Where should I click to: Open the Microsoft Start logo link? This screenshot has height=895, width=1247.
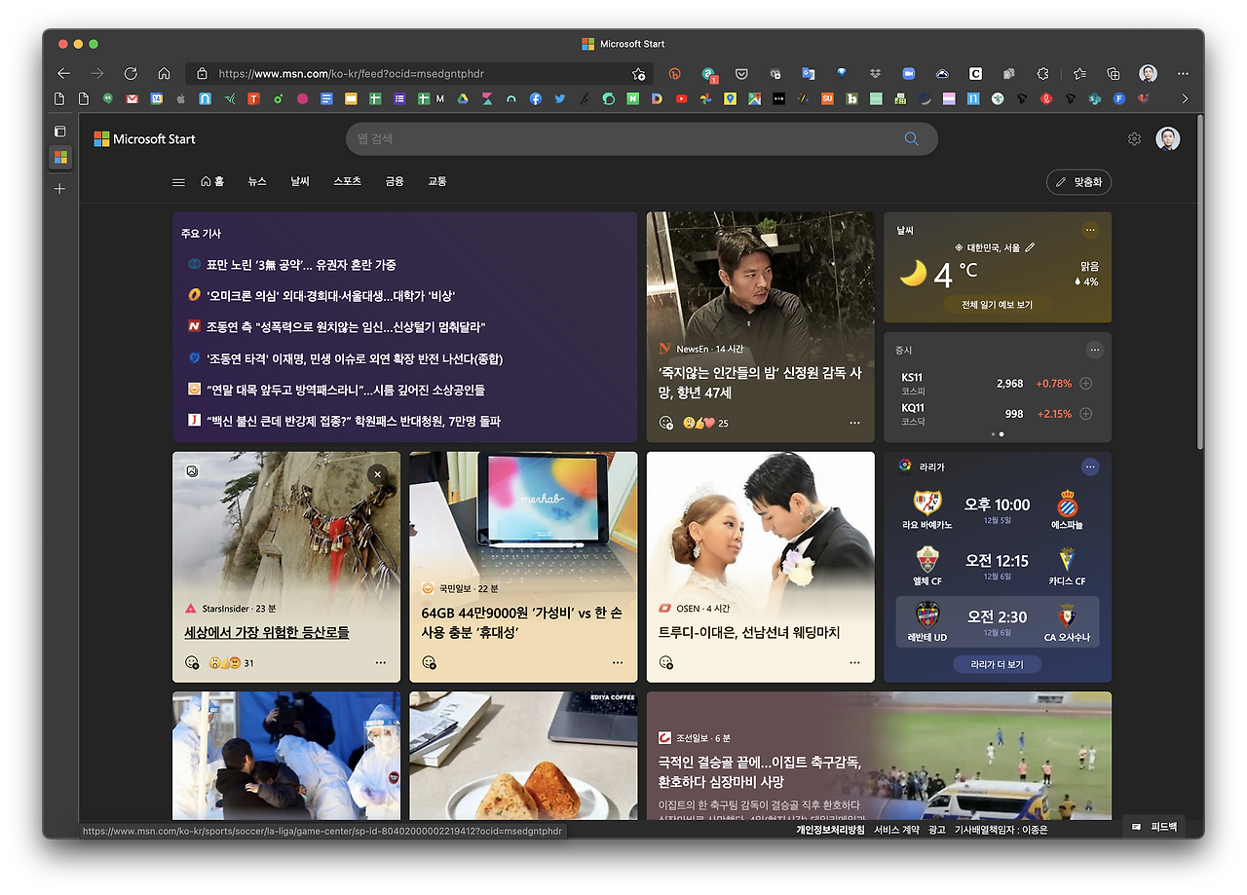[144, 139]
